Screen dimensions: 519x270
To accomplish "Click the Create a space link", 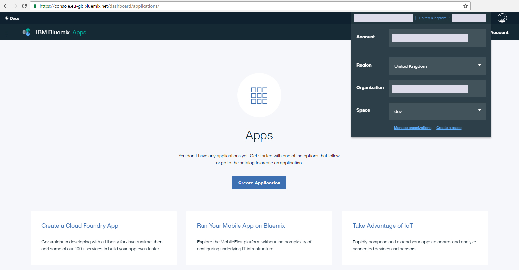I will (449, 128).
